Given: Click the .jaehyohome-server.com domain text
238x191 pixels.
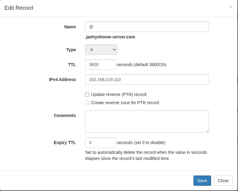Looking at the screenshot, I should [x=110, y=37].
